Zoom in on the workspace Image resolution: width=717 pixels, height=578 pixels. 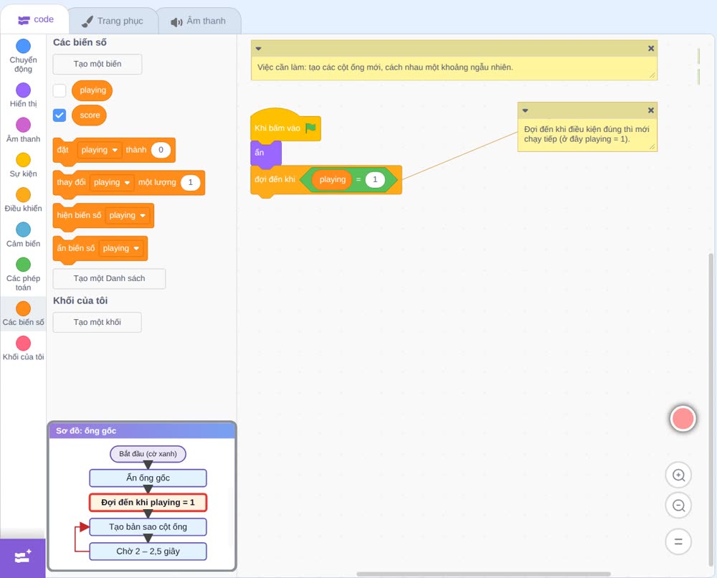tap(678, 475)
